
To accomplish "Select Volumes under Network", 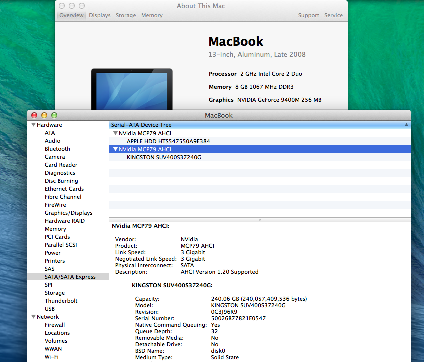I will pyautogui.click(x=56, y=341).
